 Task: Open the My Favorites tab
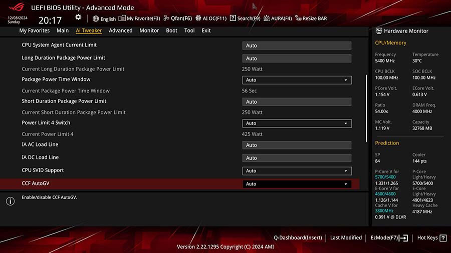point(34,30)
